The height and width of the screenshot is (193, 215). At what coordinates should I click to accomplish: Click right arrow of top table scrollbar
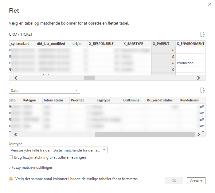pyautogui.click(x=198, y=78)
